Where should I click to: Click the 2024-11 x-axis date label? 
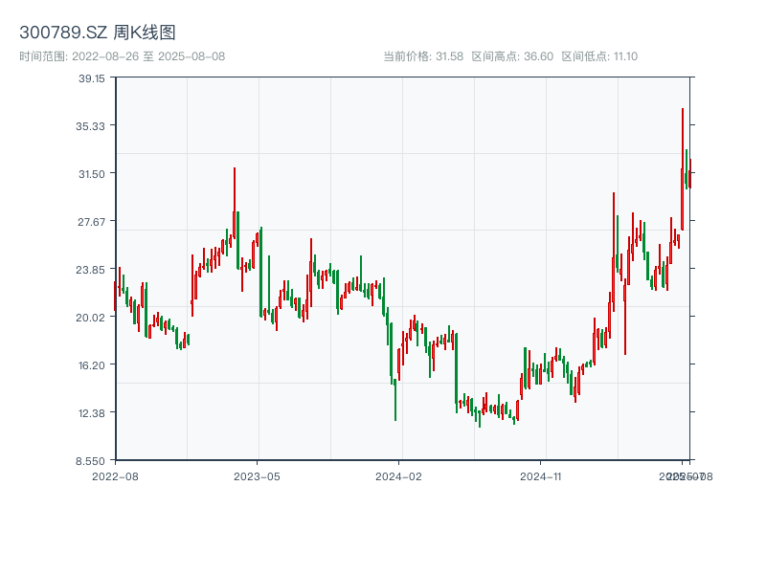point(542,475)
